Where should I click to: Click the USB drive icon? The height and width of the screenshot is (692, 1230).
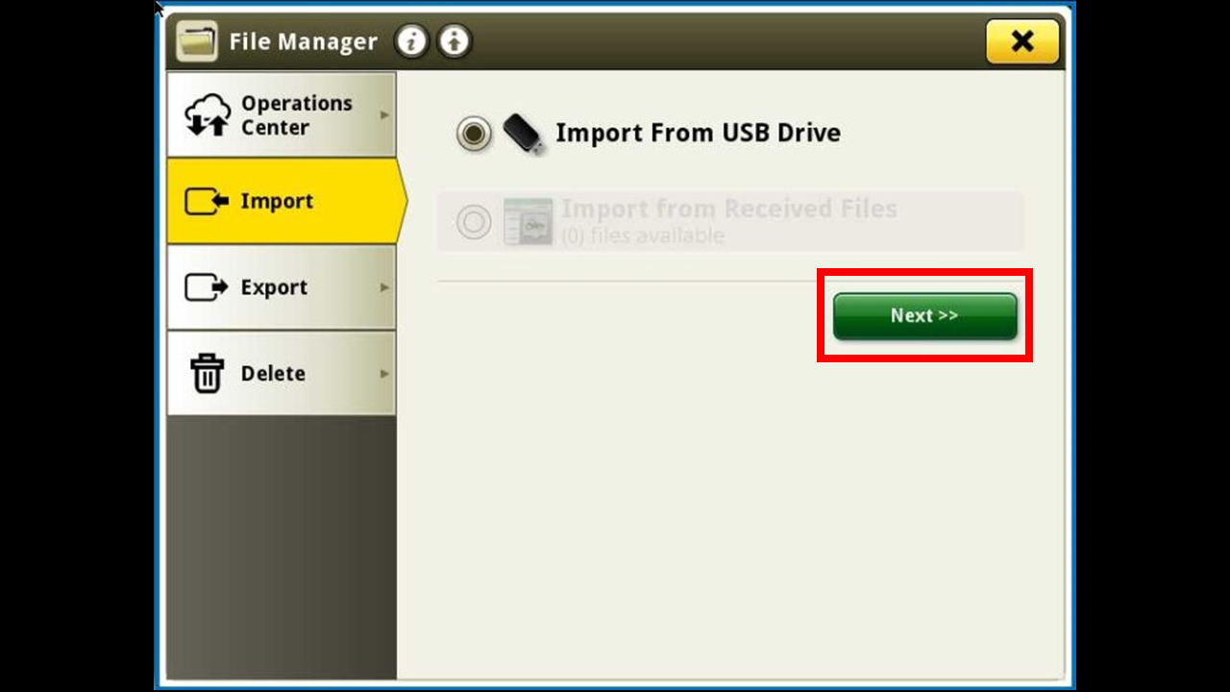(x=524, y=133)
